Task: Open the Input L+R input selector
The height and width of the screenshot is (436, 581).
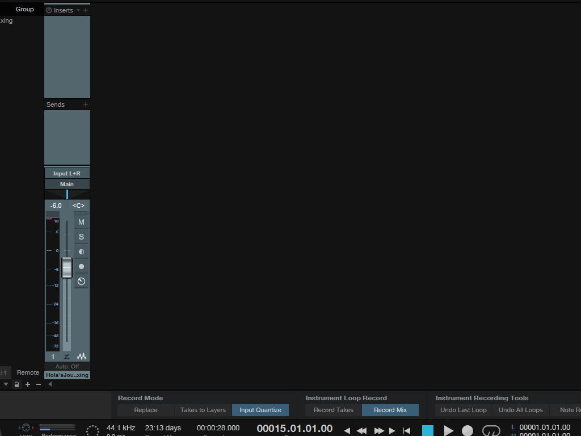Action: point(67,174)
